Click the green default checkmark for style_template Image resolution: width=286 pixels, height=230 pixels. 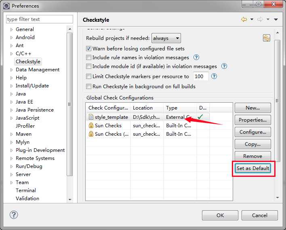pyautogui.click(x=200, y=117)
